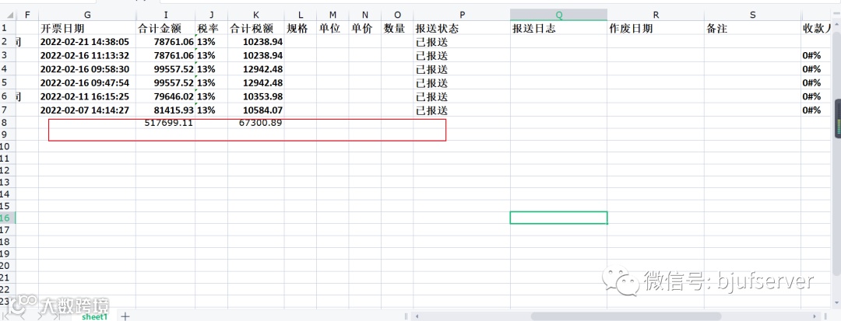Select date cell 2022-02-11 16:15:25

(87, 96)
